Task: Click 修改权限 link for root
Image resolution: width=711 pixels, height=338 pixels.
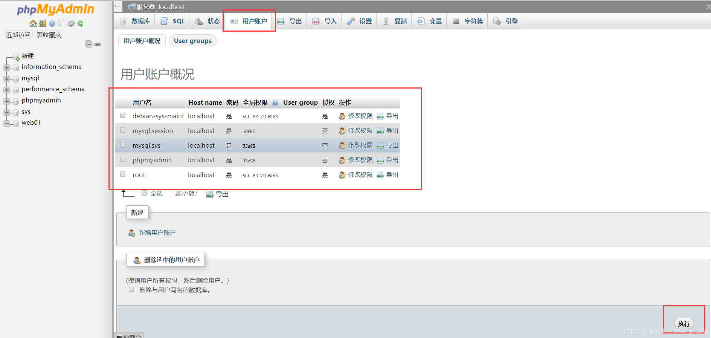Action: [x=360, y=175]
